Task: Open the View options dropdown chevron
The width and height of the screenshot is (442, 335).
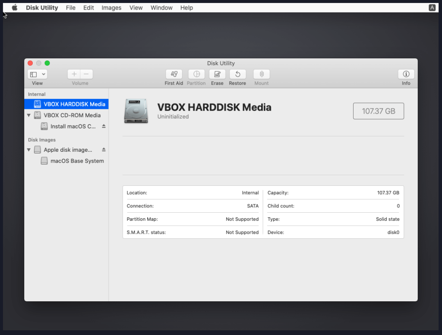Action: click(x=44, y=74)
